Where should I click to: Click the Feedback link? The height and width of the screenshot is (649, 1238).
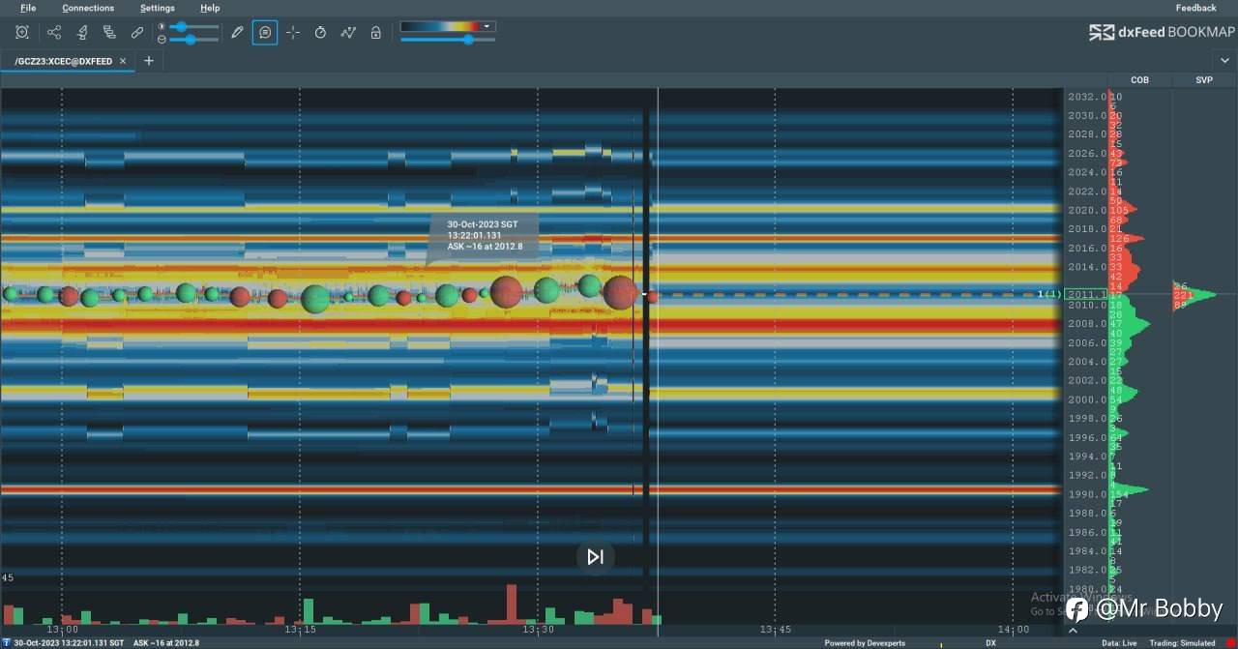pyautogui.click(x=1195, y=8)
